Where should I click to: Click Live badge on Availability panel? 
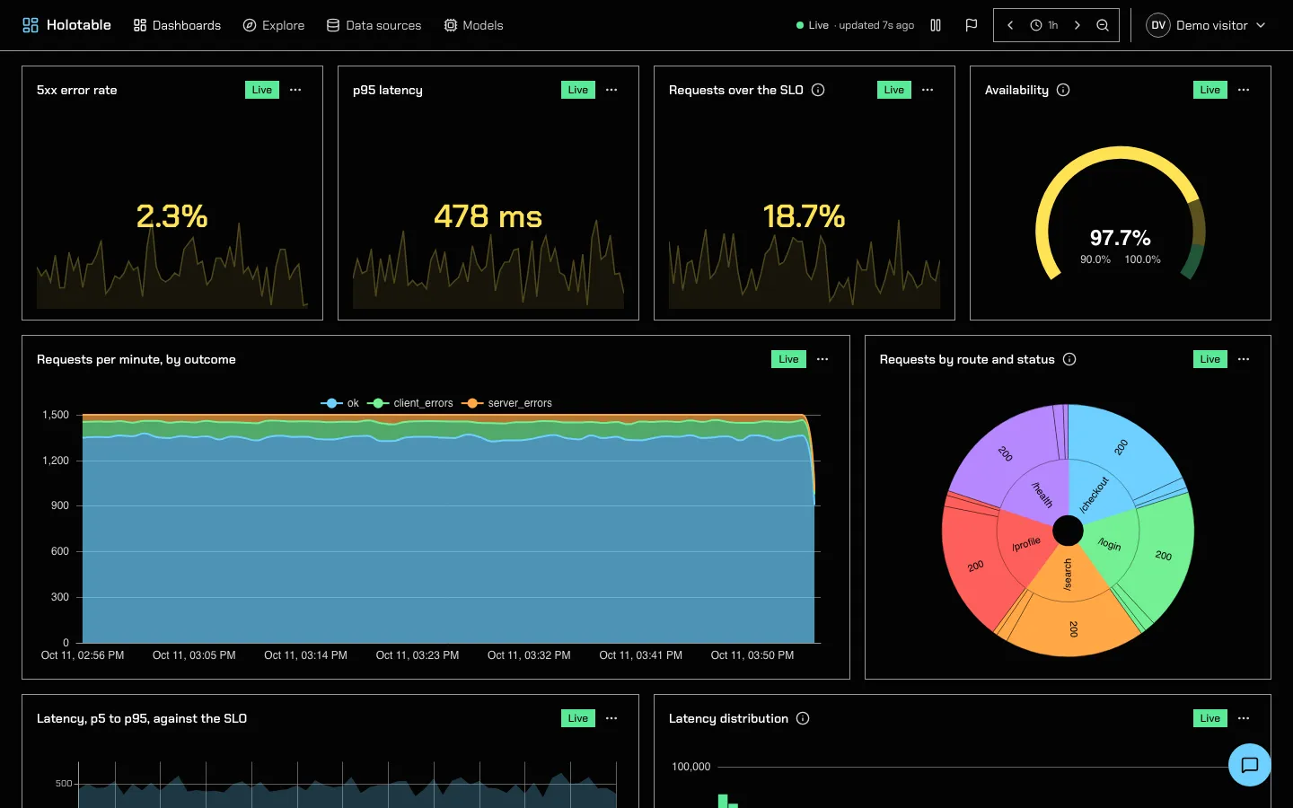pyautogui.click(x=1210, y=90)
